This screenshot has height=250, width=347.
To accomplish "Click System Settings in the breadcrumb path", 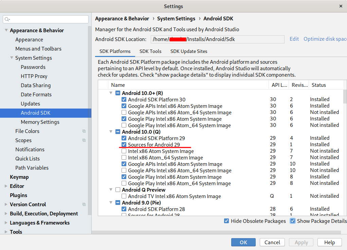I will pos(176,19).
